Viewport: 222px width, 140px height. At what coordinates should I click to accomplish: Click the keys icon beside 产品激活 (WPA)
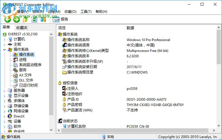pyautogui.click(x=64, y=110)
